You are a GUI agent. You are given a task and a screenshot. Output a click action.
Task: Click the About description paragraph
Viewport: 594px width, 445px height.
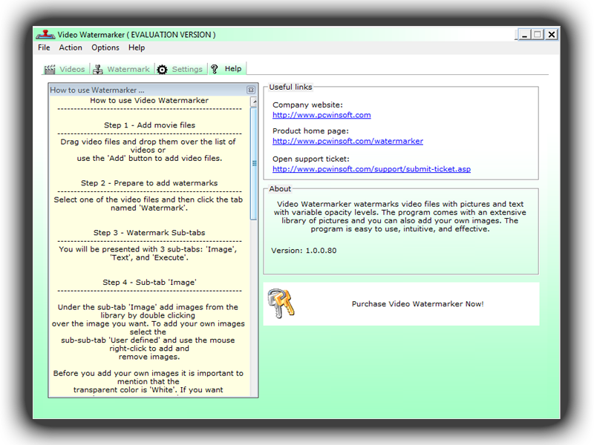click(400, 217)
